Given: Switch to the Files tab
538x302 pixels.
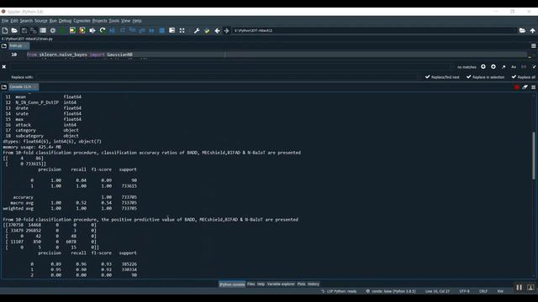Looking at the screenshot, I should tap(251, 284).
